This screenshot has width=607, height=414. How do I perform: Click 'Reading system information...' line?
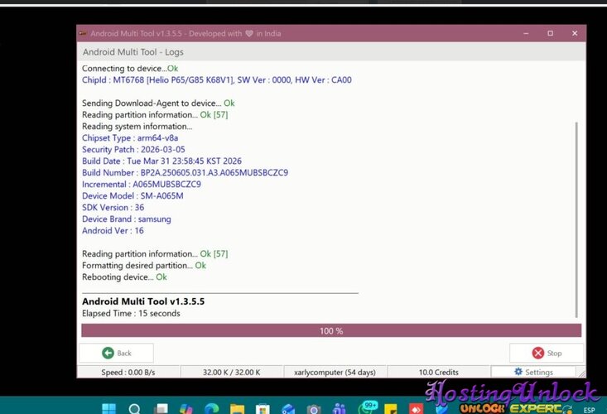pos(137,127)
